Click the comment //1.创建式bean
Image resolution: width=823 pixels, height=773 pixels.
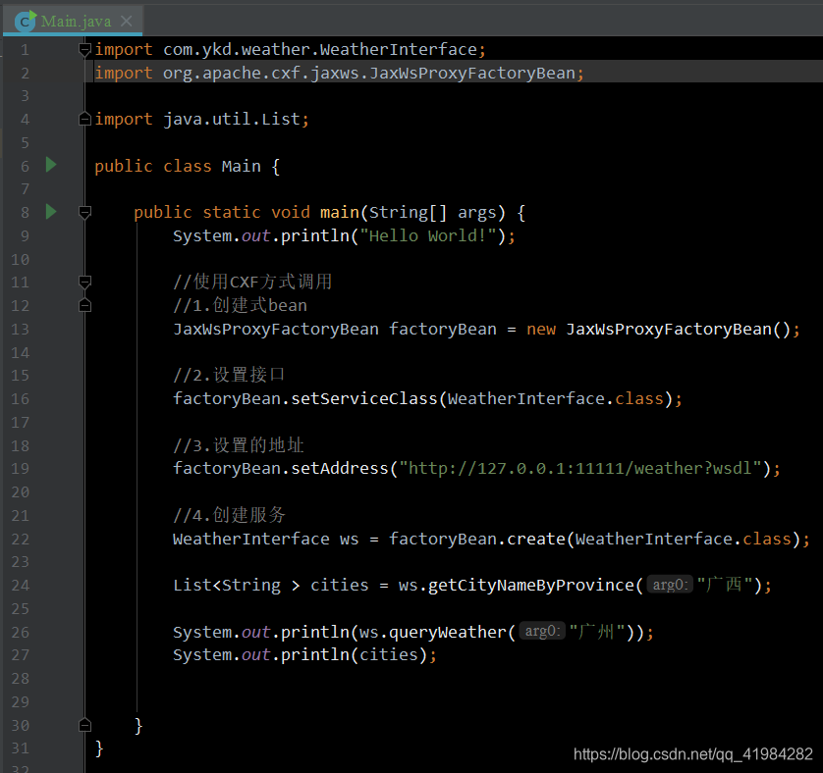(240, 305)
